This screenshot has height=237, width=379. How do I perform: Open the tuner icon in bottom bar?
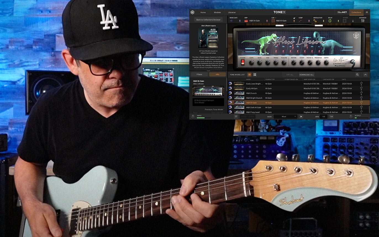236,117
